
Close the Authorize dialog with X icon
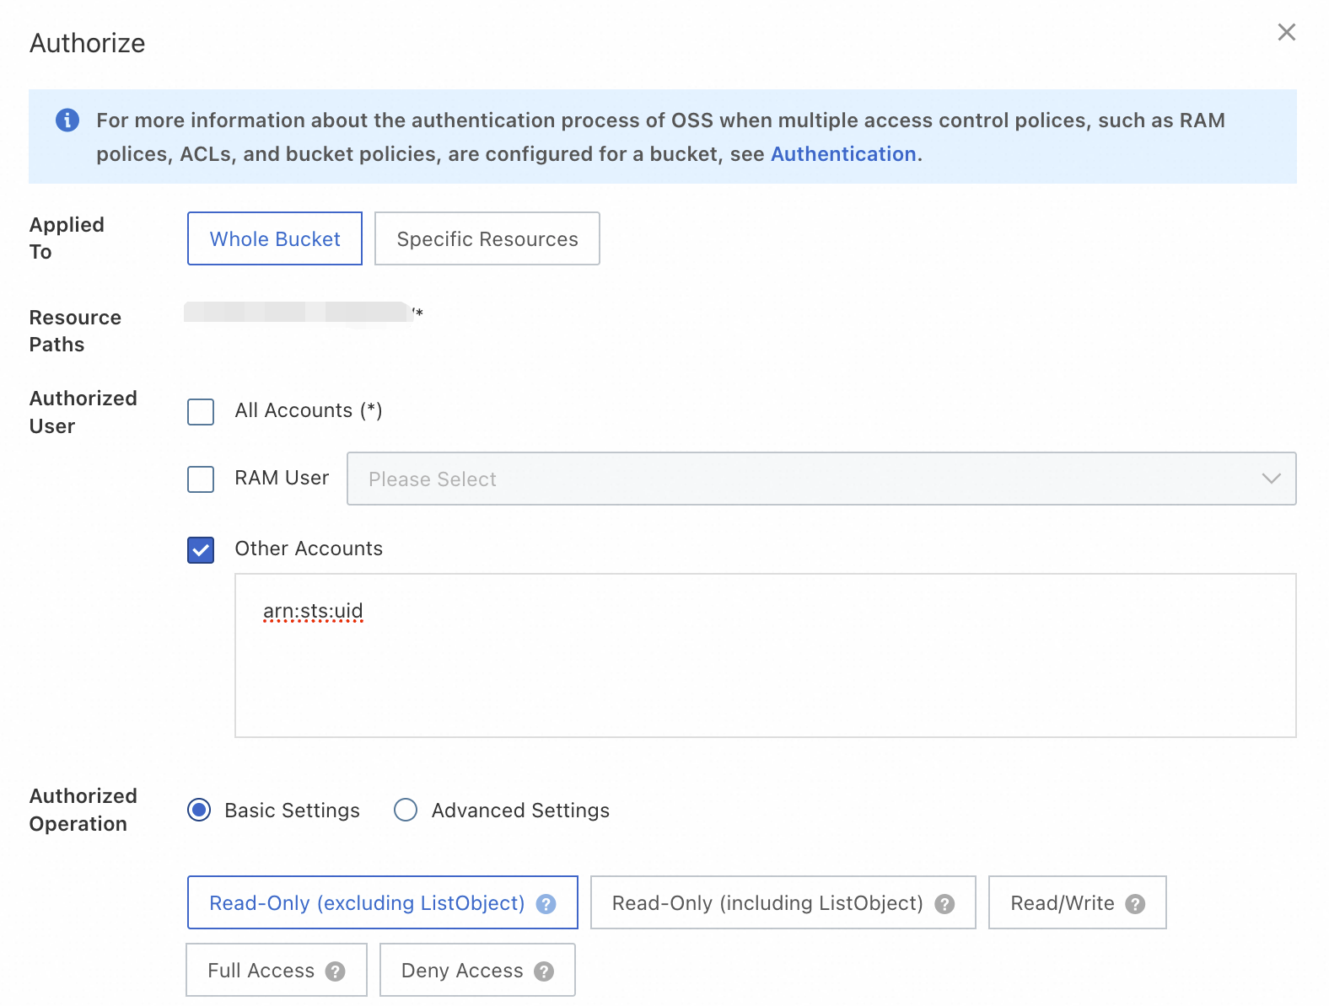point(1286,32)
